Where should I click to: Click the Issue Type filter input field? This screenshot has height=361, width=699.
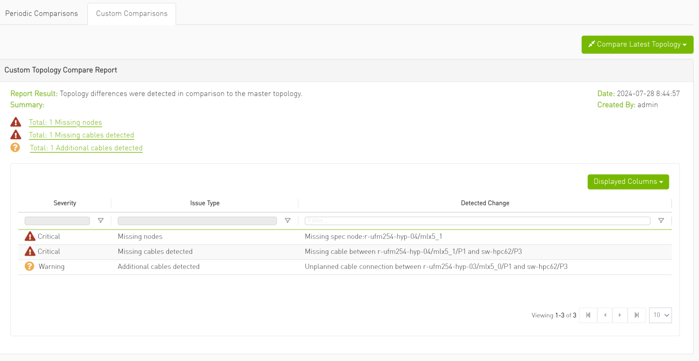(197, 220)
